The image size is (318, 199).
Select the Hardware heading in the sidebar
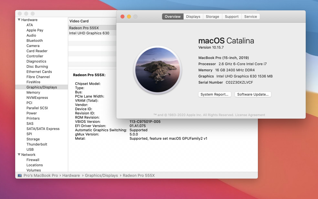[29, 20]
